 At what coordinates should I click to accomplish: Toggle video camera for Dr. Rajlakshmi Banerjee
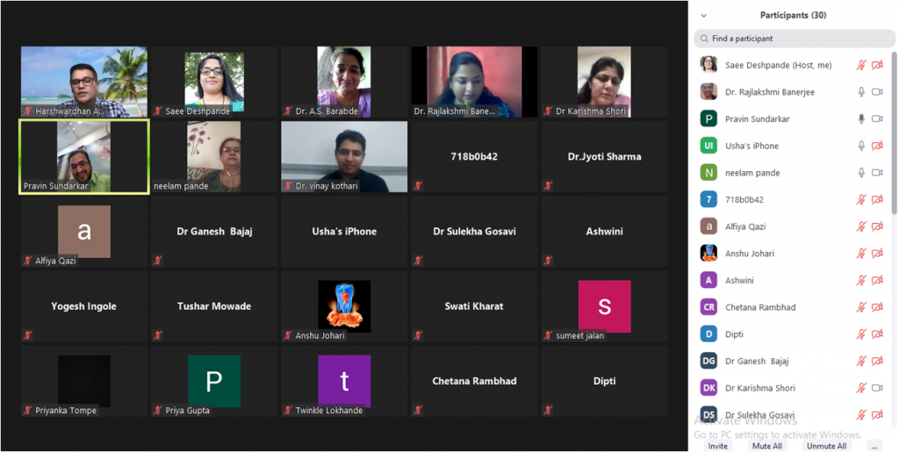[x=877, y=92]
